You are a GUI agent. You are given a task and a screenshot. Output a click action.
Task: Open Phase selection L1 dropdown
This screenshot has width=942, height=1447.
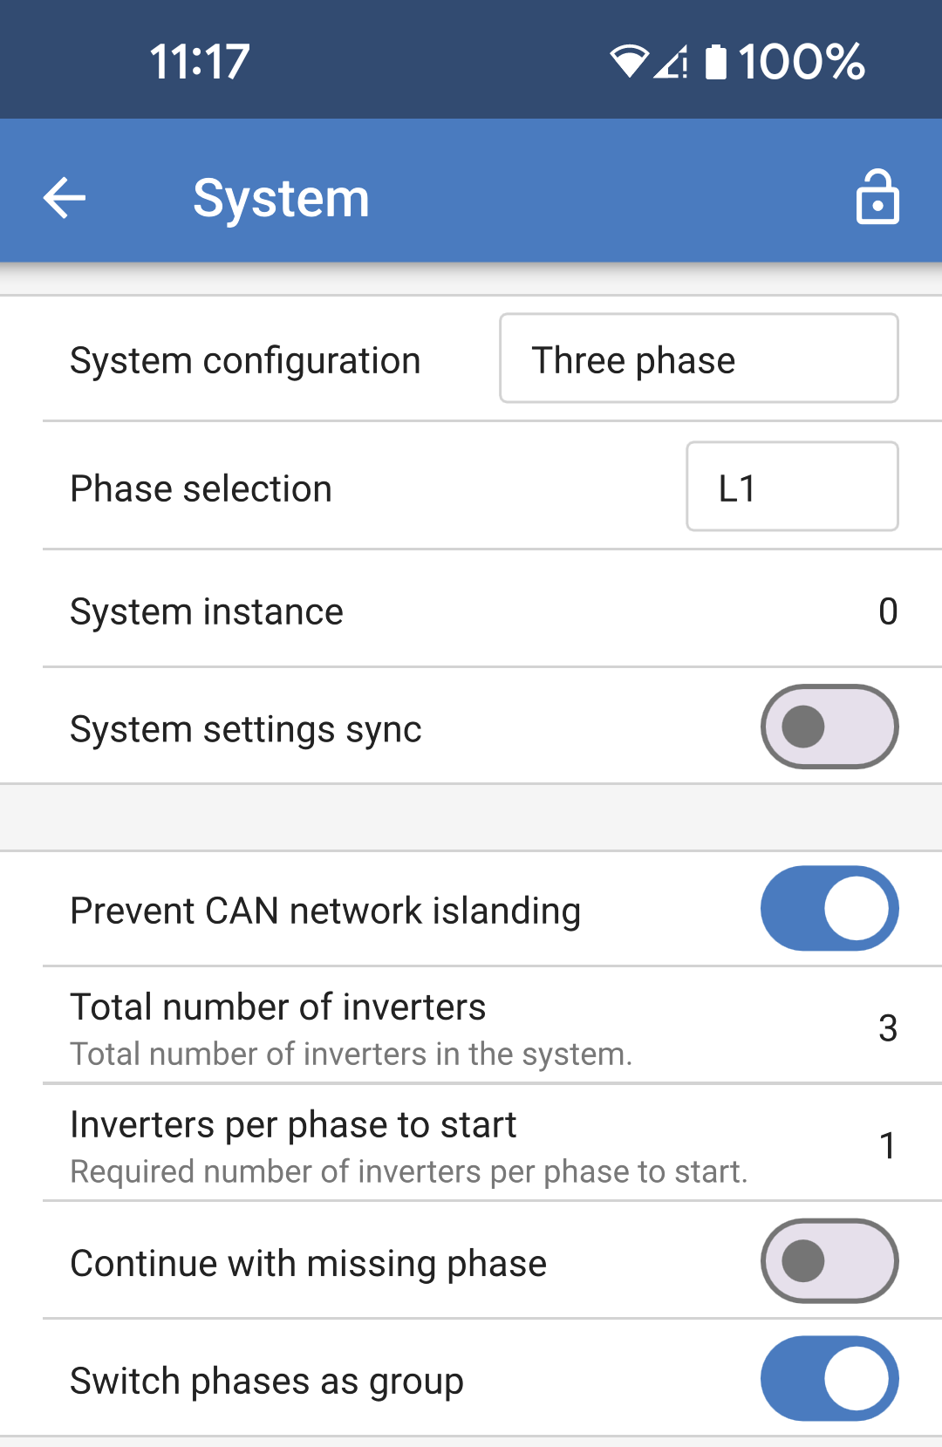(x=792, y=487)
